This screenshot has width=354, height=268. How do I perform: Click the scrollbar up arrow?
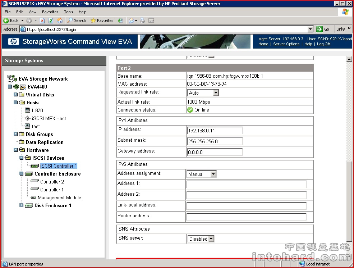tap(349, 59)
